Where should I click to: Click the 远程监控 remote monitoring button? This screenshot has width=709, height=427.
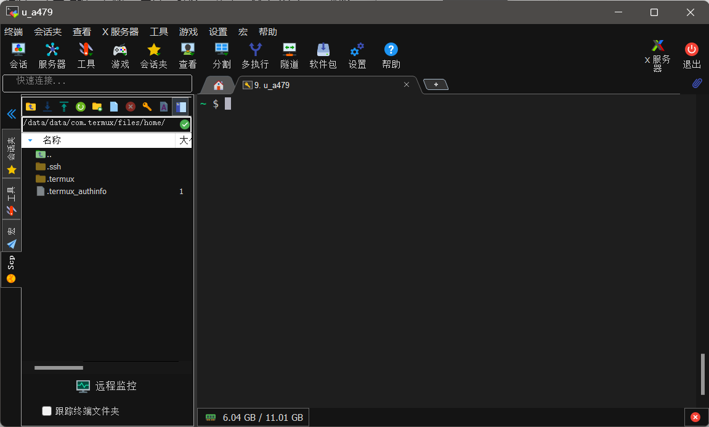(107, 386)
